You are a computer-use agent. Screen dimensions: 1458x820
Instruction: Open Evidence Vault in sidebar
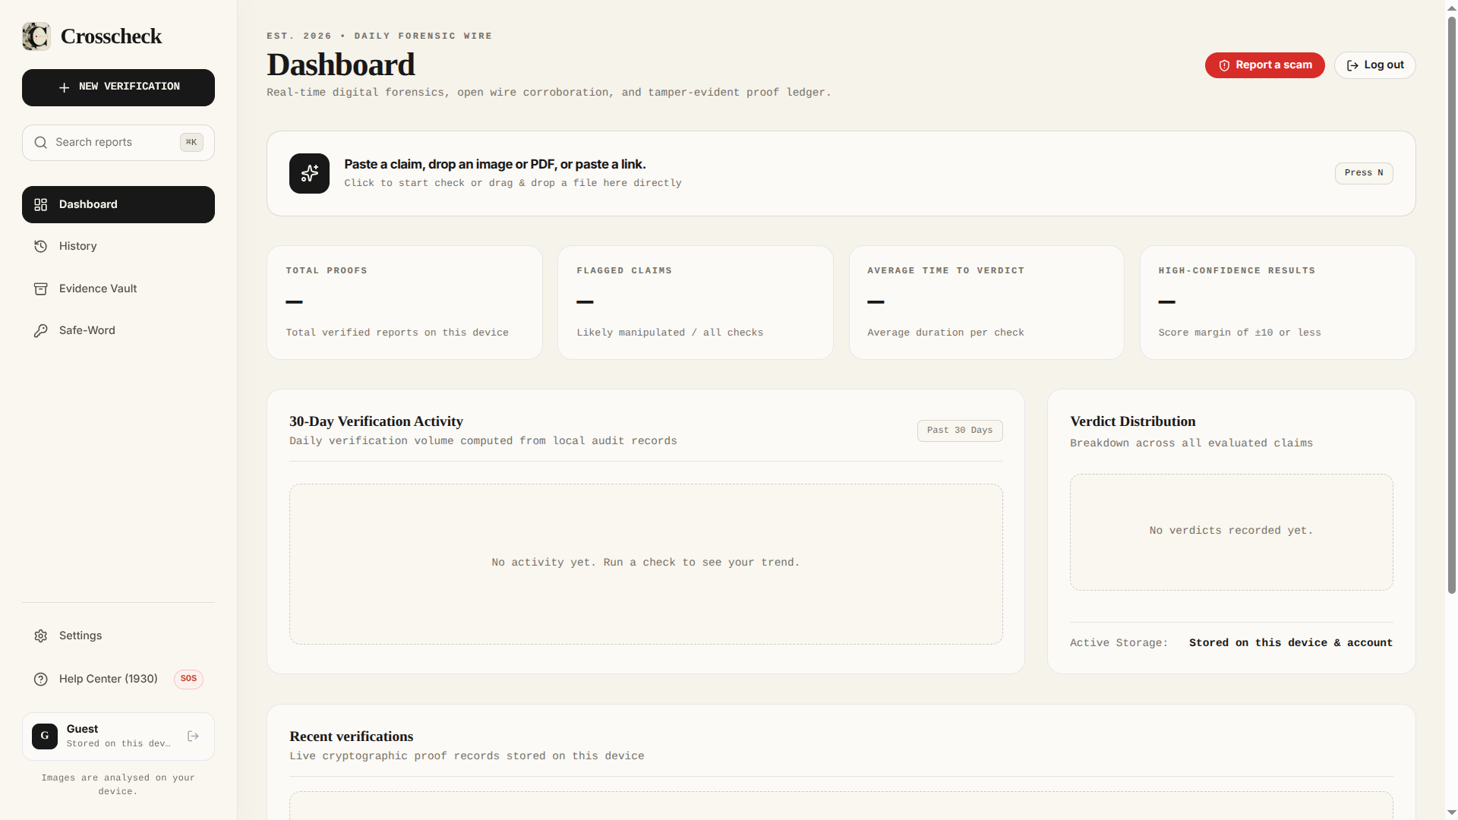tap(118, 289)
